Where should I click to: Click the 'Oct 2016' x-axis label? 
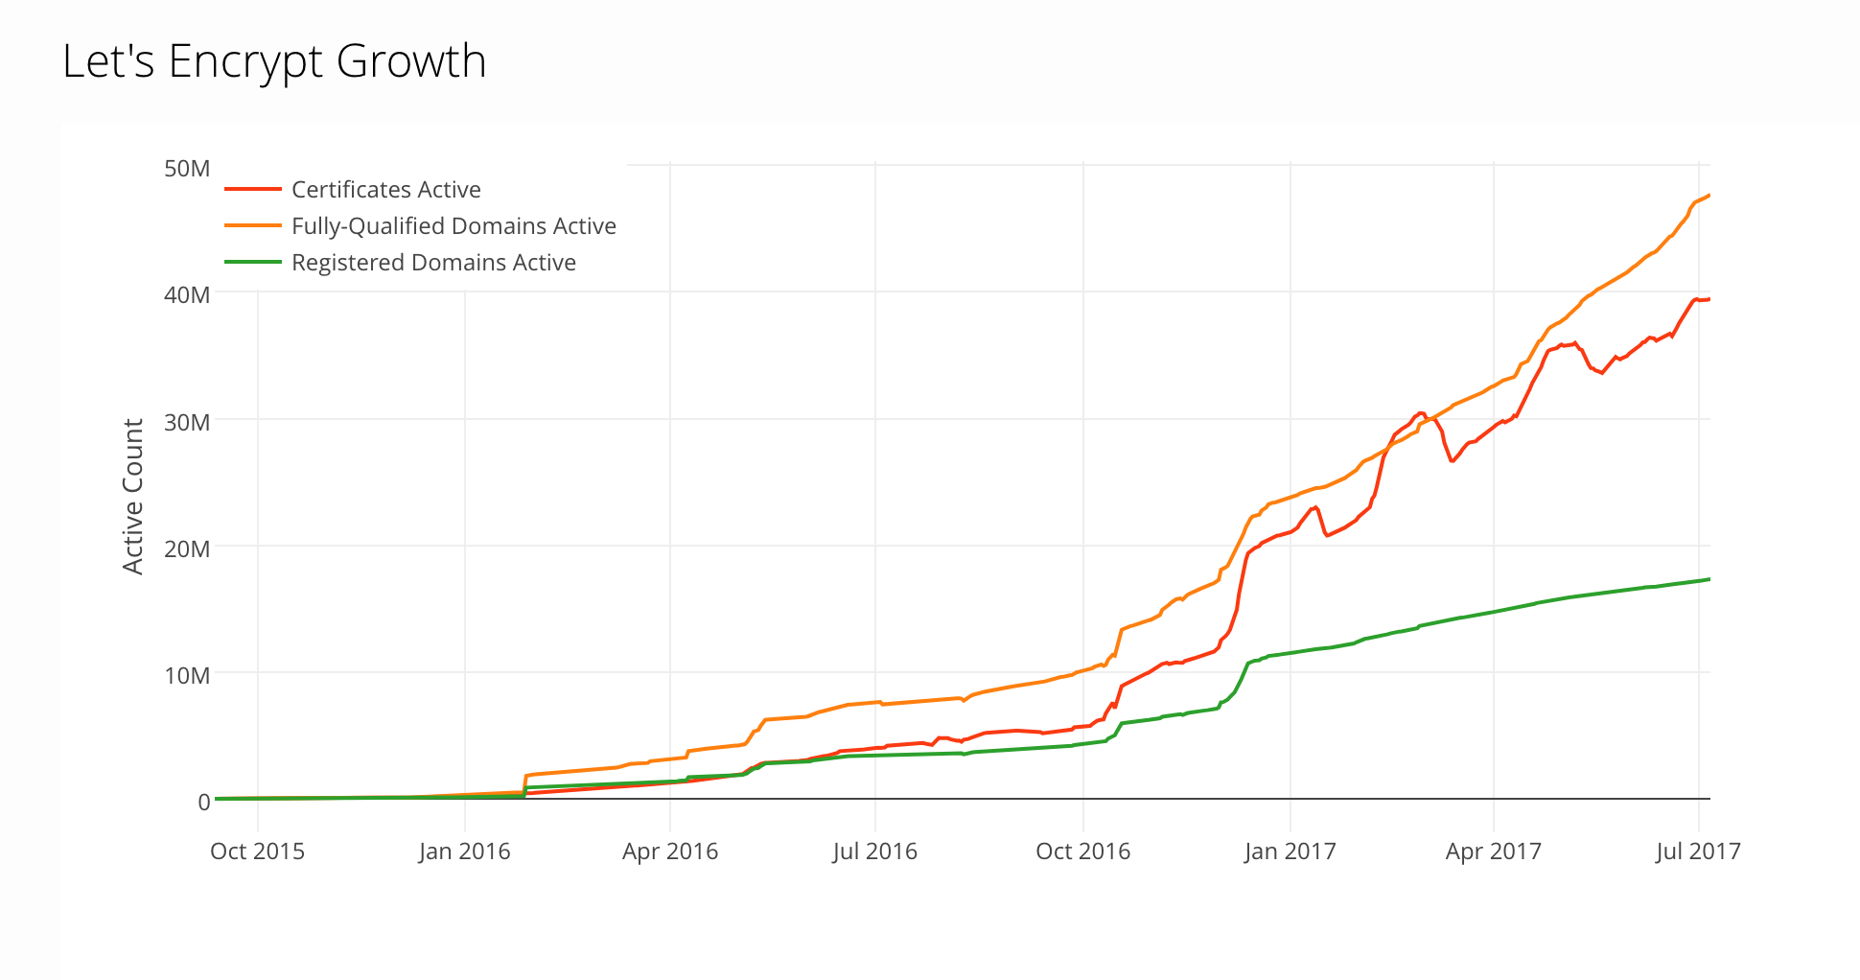coord(1083,851)
